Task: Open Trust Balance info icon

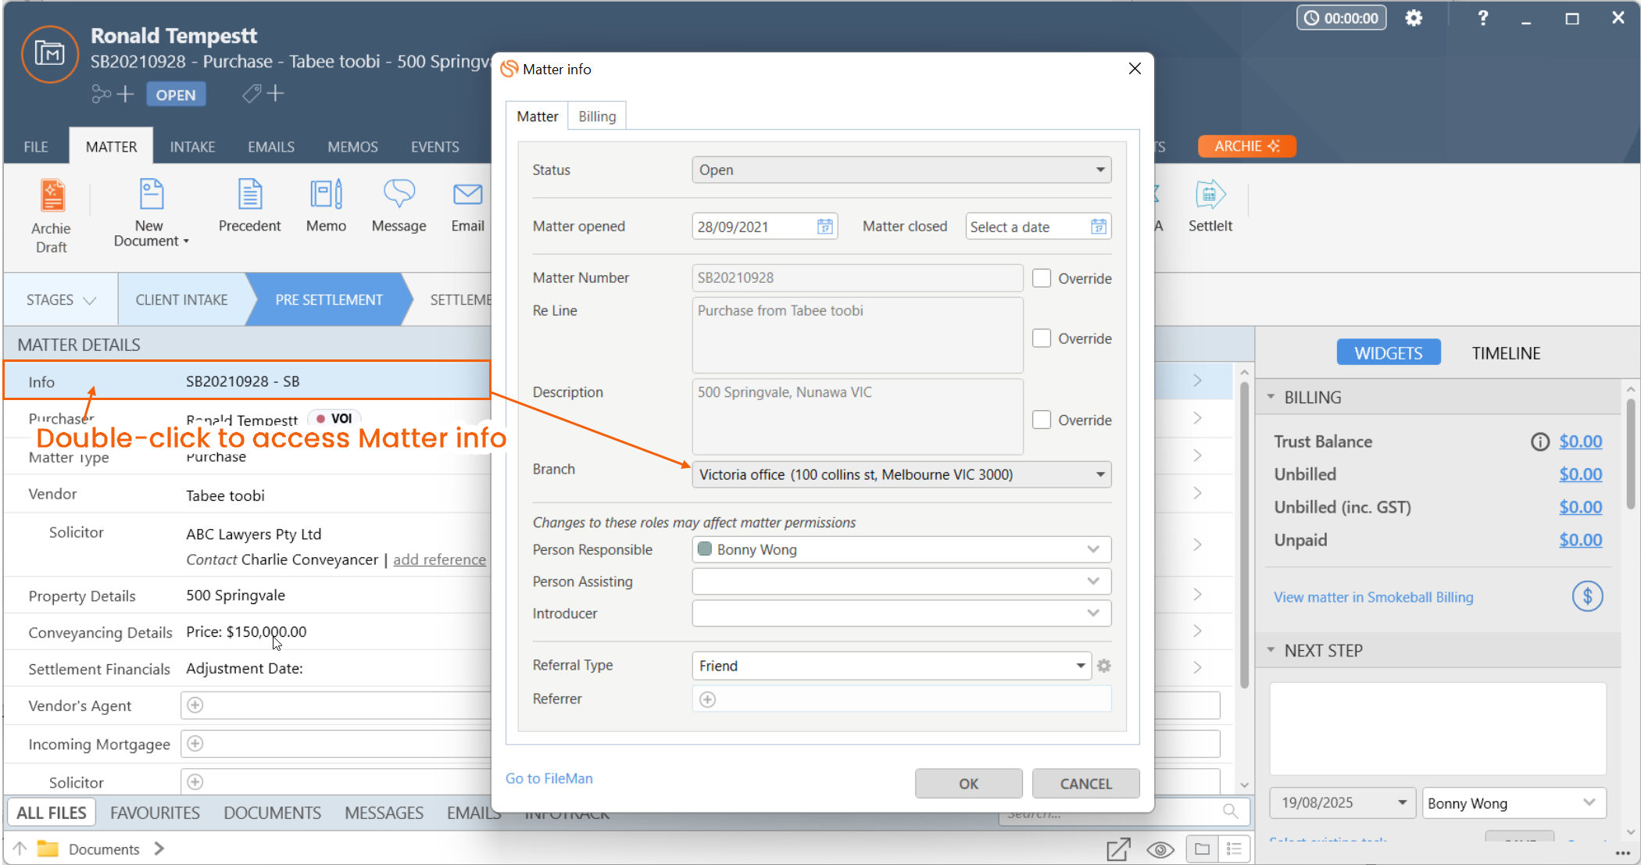Action: (1539, 442)
